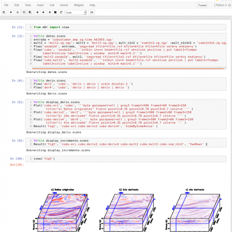Open the command palette keyboard icon

click(x=92, y=13)
